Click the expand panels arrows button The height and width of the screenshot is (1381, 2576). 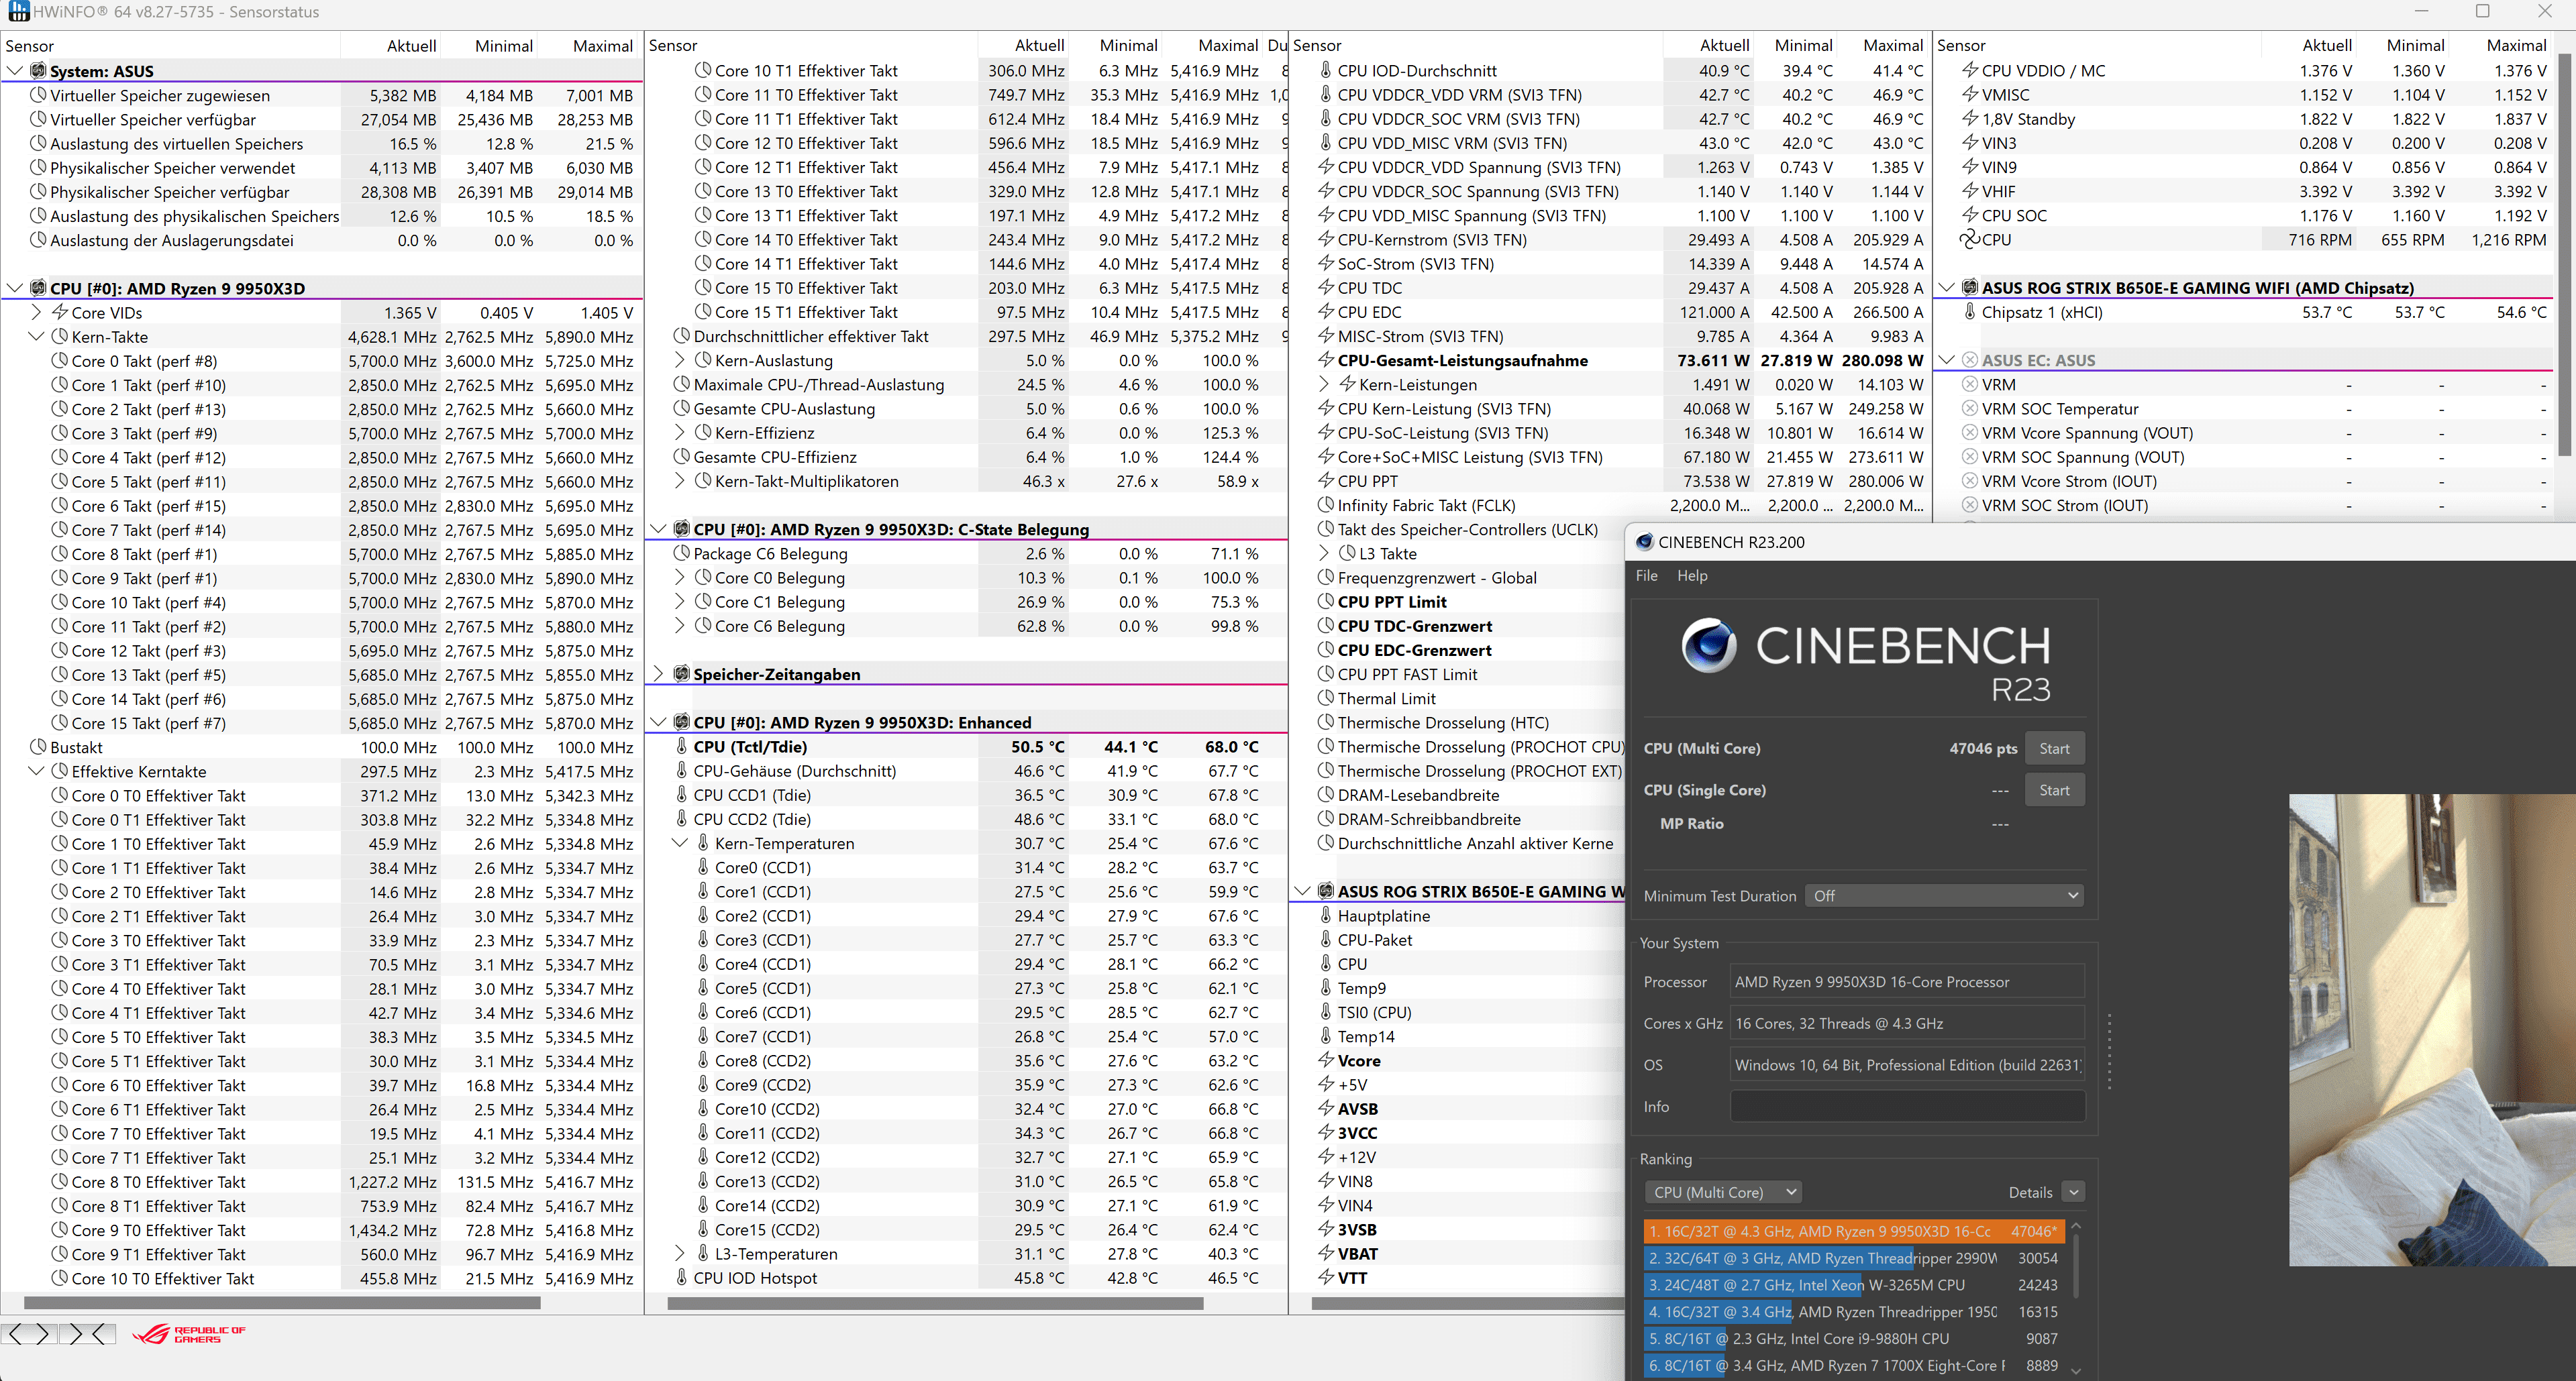29,1333
